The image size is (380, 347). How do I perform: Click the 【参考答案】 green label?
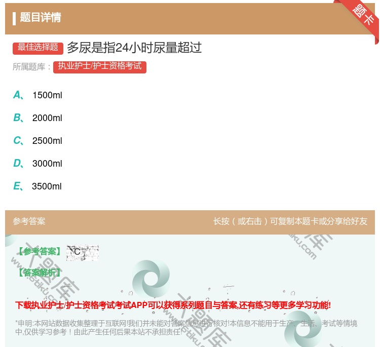[x=40, y=252]
